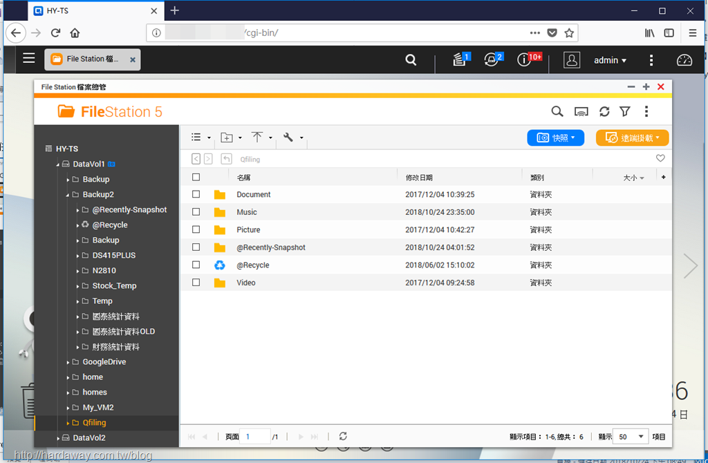Open event notifications icon with 10+ badge
Image resolution: width=708 pixels, height=463 pixels.
(x=525, y=59)
